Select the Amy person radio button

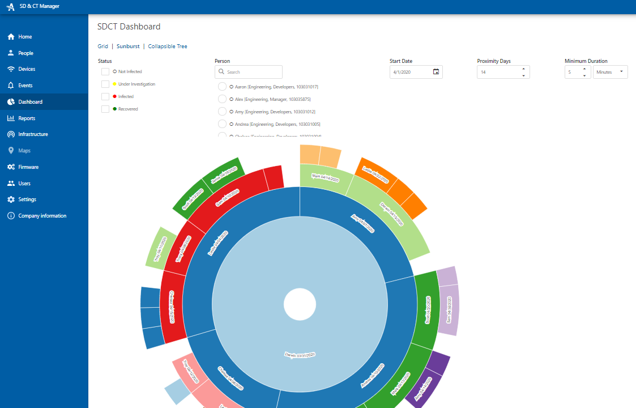click(x=222, y=111)
